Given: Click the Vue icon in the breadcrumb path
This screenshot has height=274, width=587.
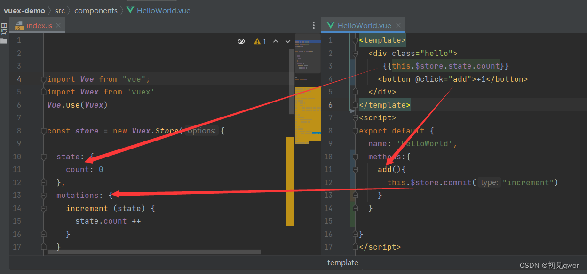Looking at the screenshot, I should tap(130, 10).
